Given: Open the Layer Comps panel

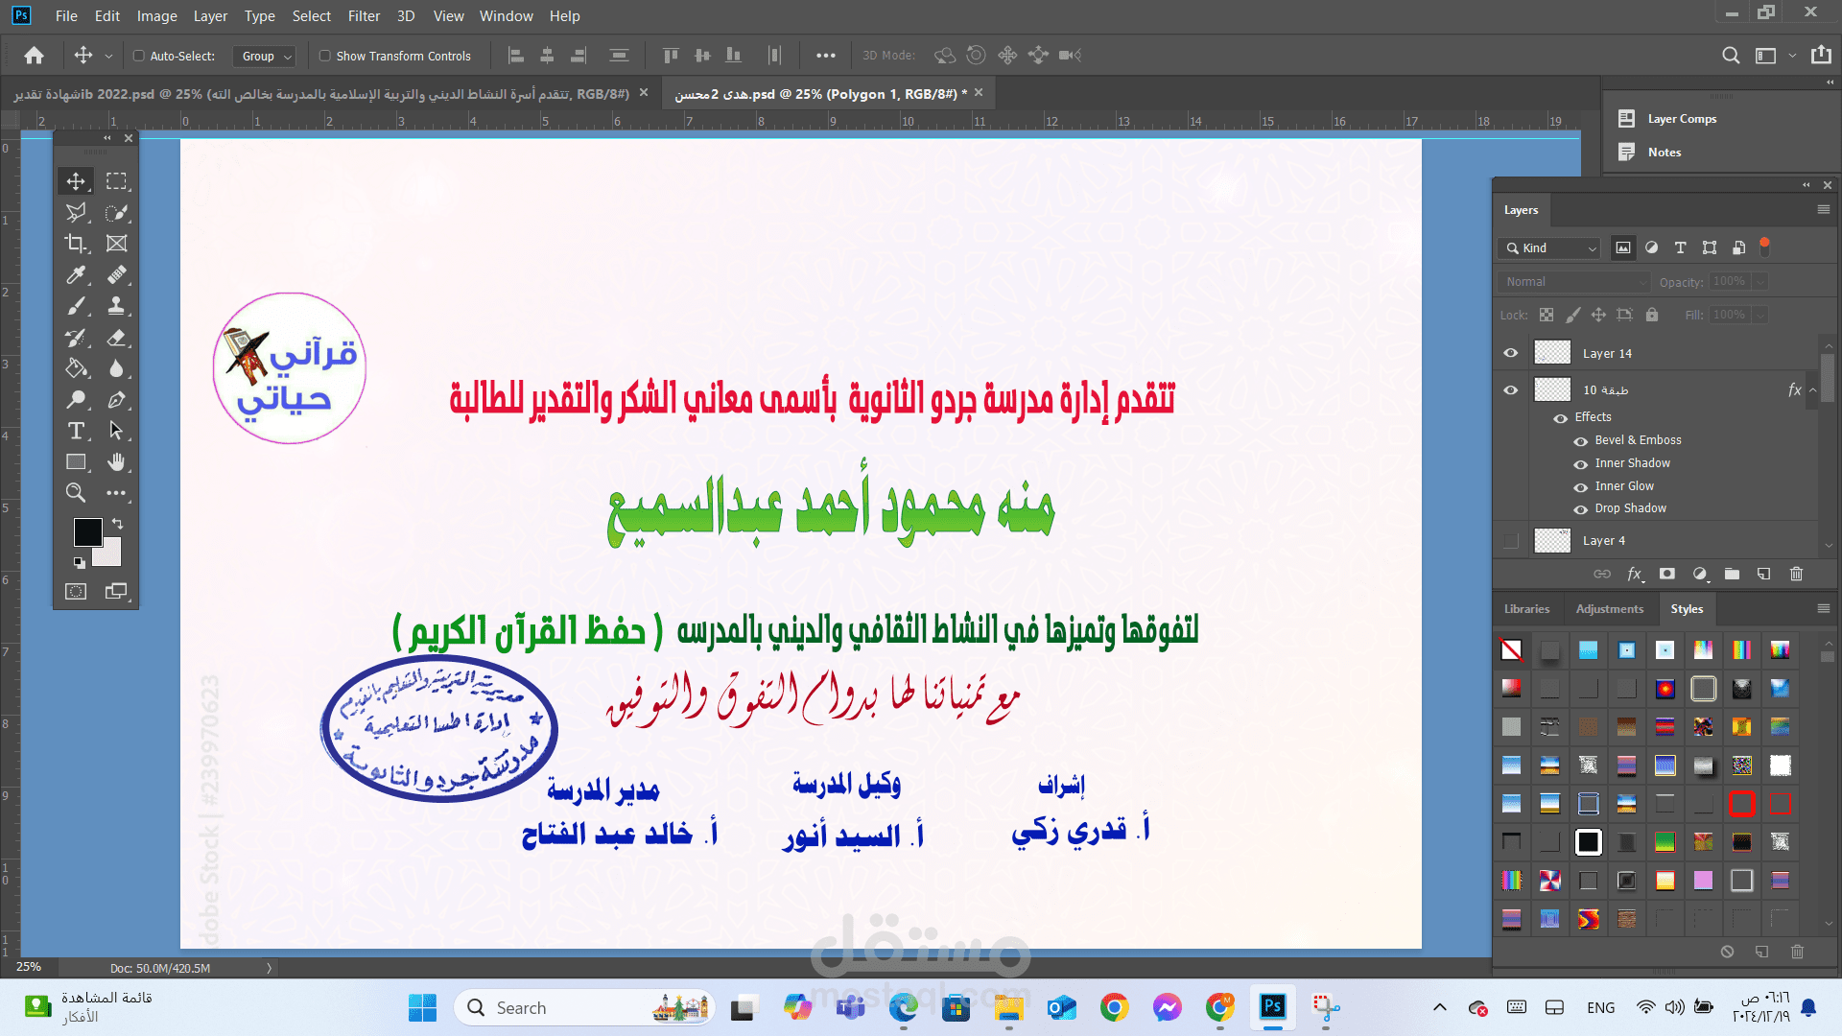Looking at the screenshot, I should 1681,119.
